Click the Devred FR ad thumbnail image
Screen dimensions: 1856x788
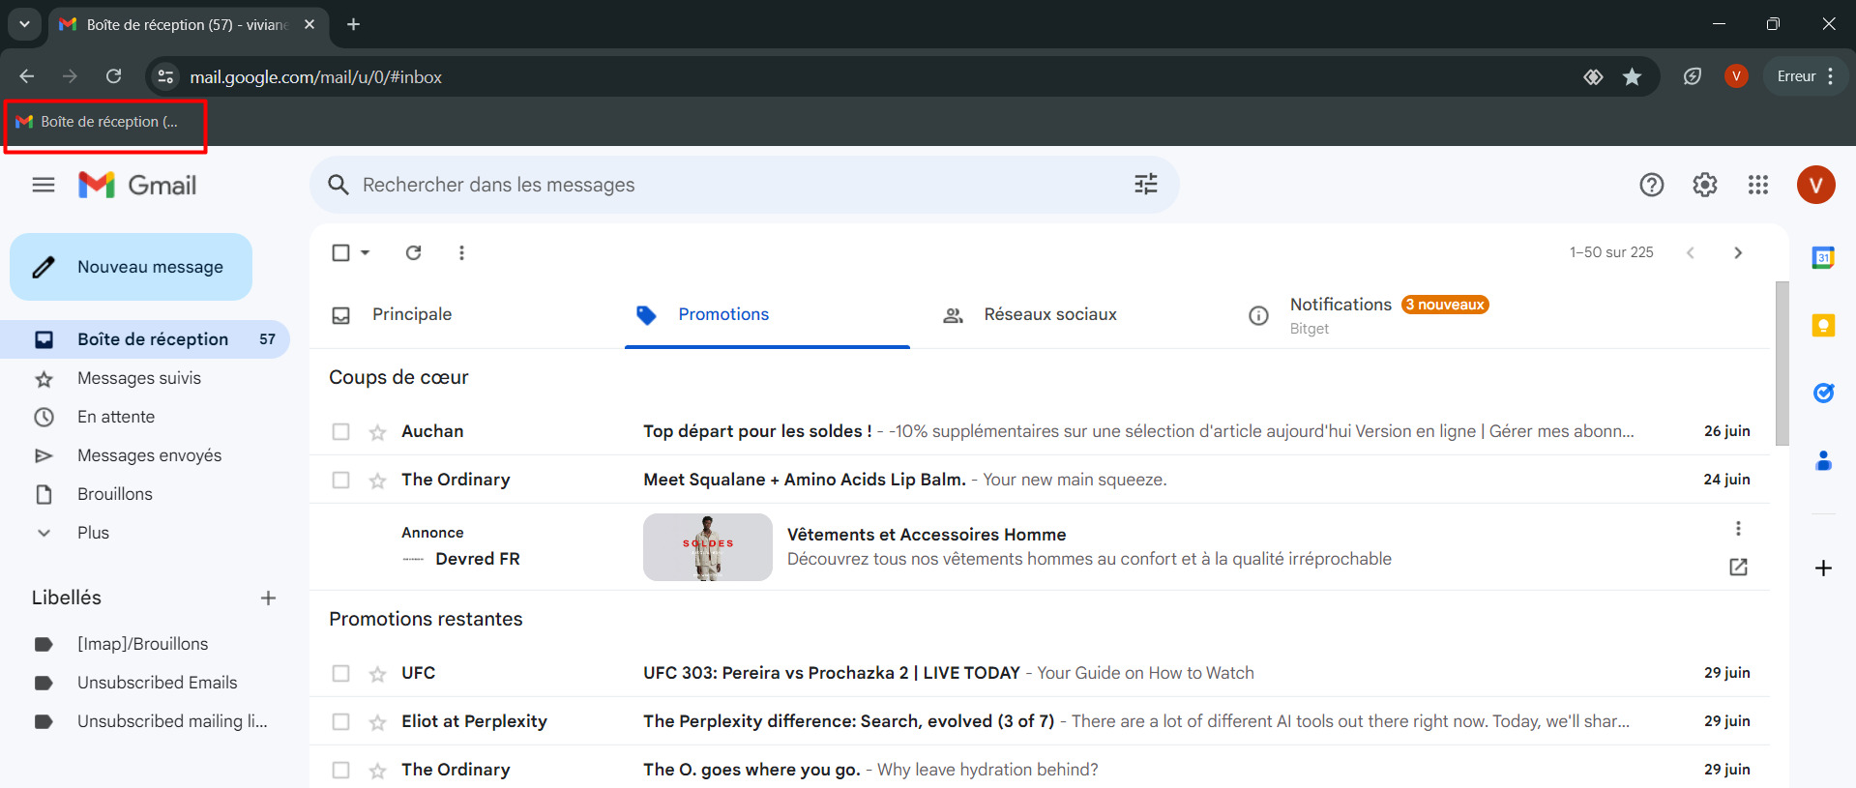tap(707, 547)
